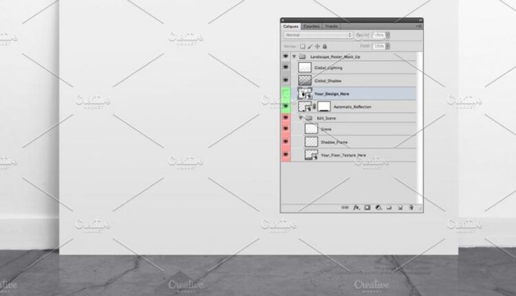Create a new adjustment layer
Image resolution: width=516 pixels, height=296 pixels.
[x=378, y=207]
